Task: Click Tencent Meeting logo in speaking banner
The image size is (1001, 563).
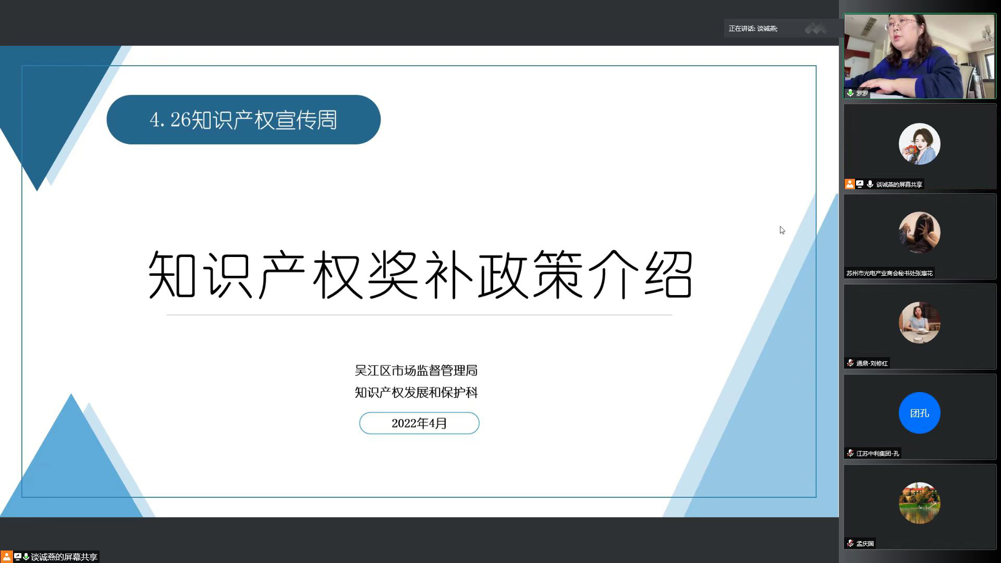Action: (816, 29)
